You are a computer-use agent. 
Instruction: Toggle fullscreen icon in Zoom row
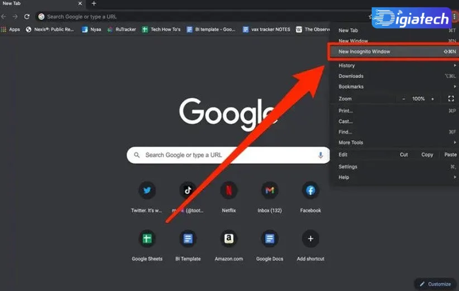click(x=451, y=99)
